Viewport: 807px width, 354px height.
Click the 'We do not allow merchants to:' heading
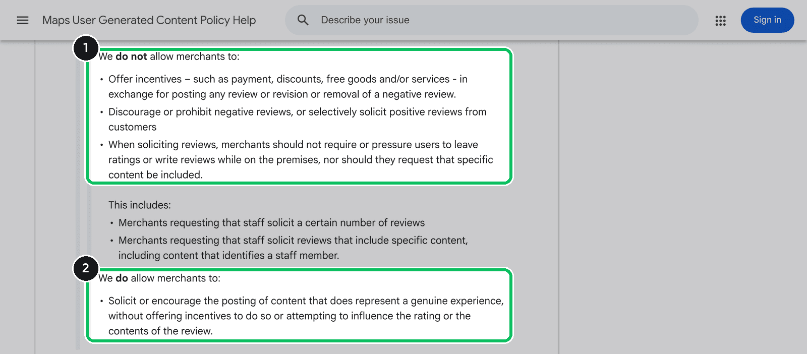169,56
